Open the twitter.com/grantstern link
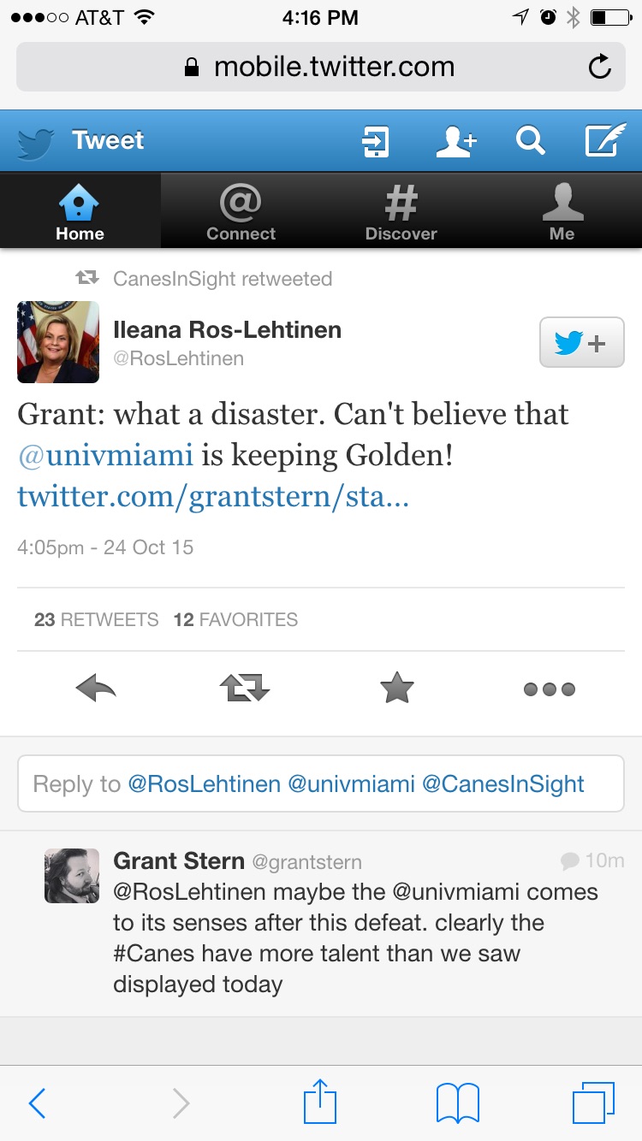 [x=213, y=496]
